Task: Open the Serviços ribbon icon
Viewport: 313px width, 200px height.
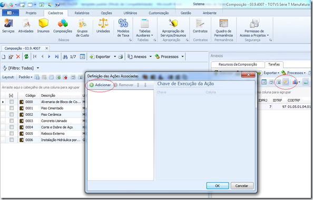Action: point(8,25)
